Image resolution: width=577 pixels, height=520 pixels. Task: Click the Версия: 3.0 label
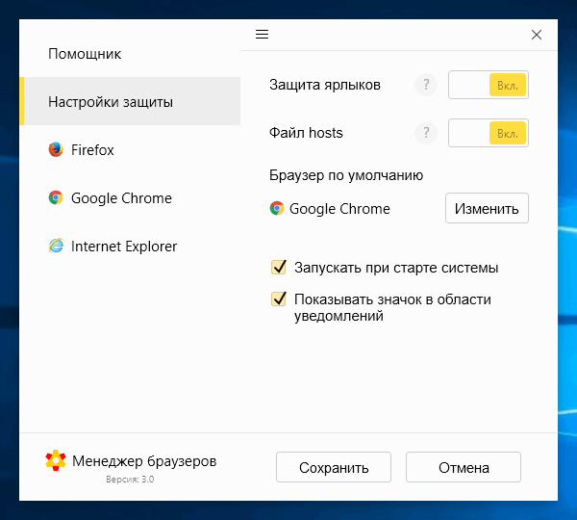[x=130, y=480]
